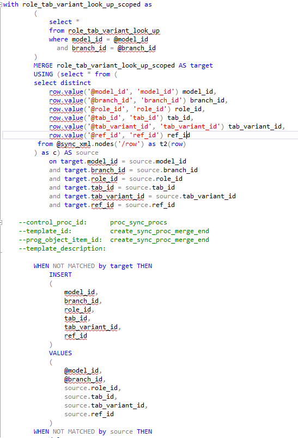Click 'branch_id,' in the INSERT column list

pyautogui.click(x=83, y=301)
